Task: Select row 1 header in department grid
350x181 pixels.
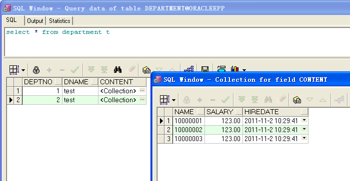Action: pyautogui.click(x=18, y=91)
